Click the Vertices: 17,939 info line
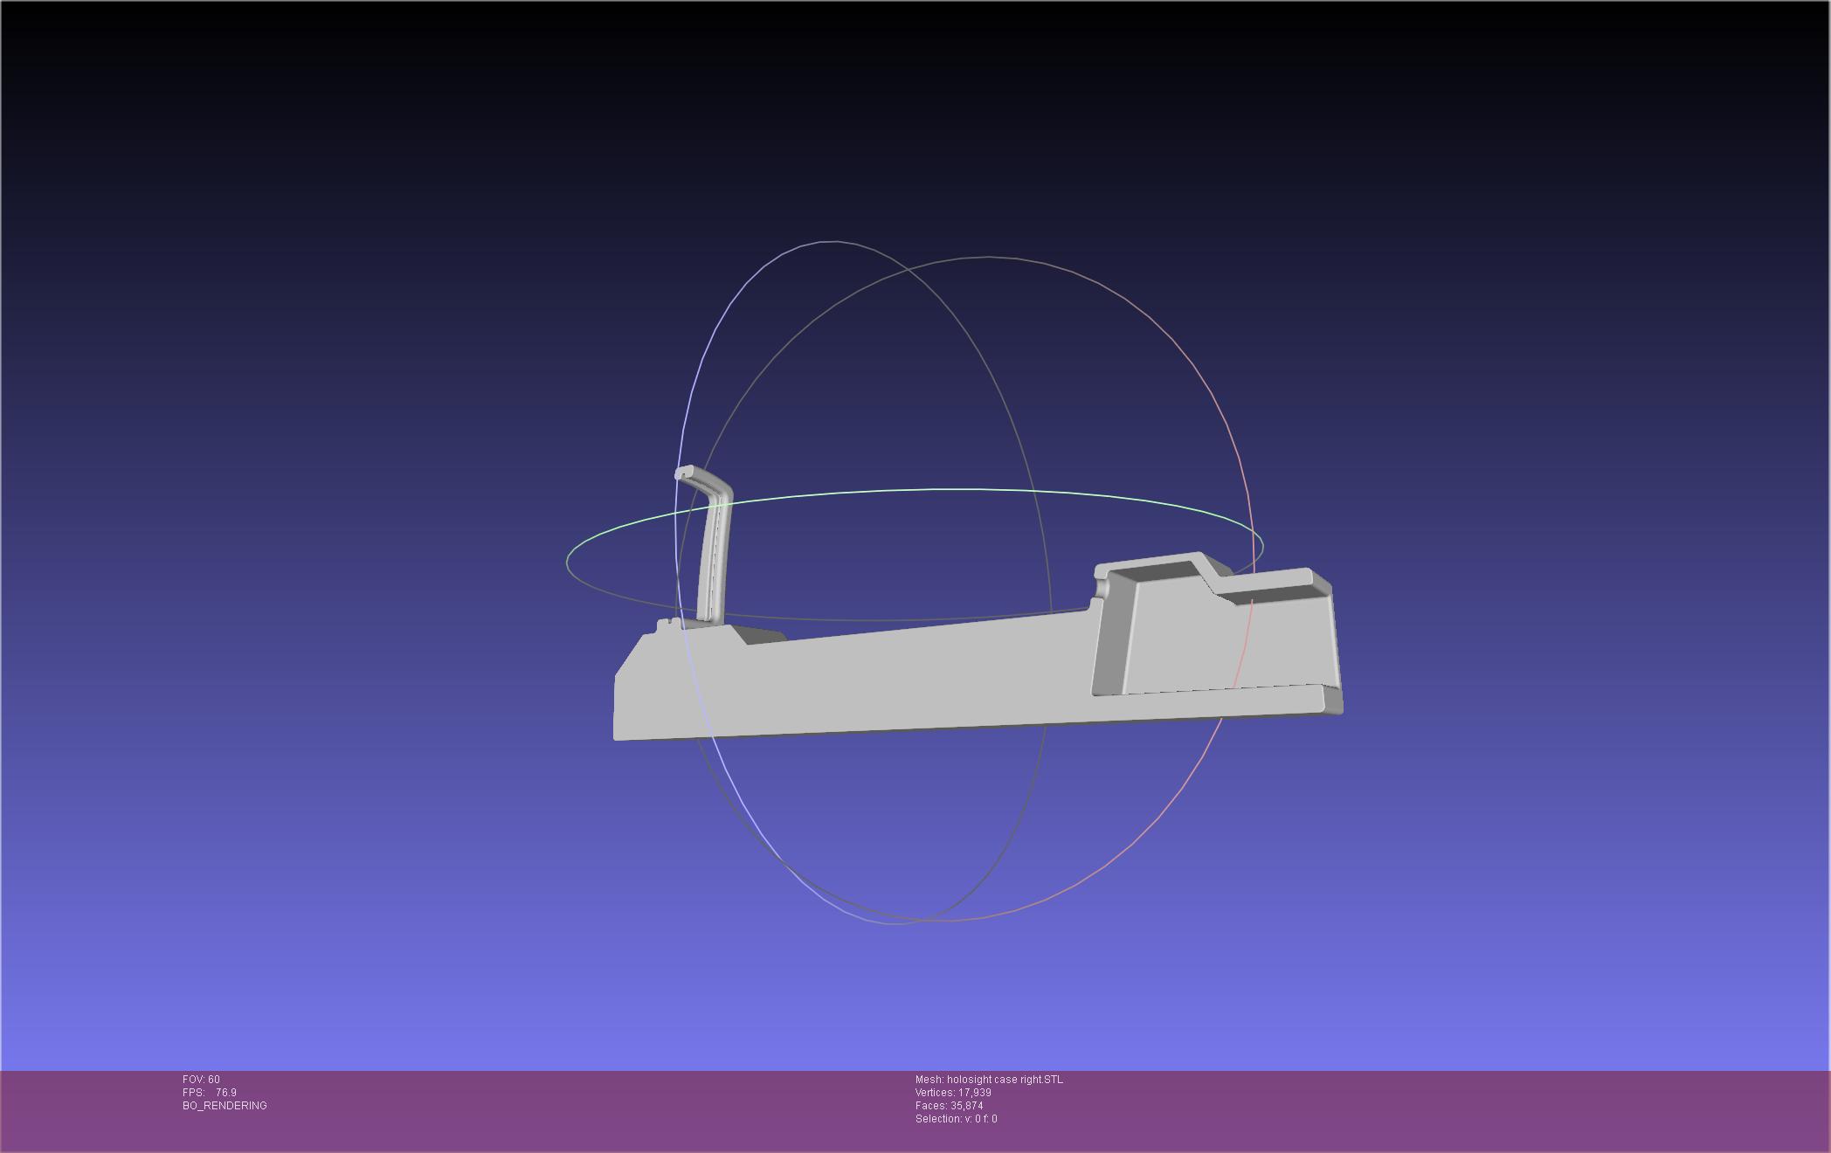 click(953, 1093)
